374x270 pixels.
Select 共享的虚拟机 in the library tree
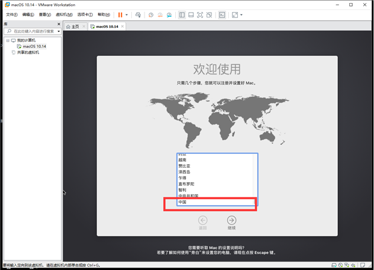(28, 52)
